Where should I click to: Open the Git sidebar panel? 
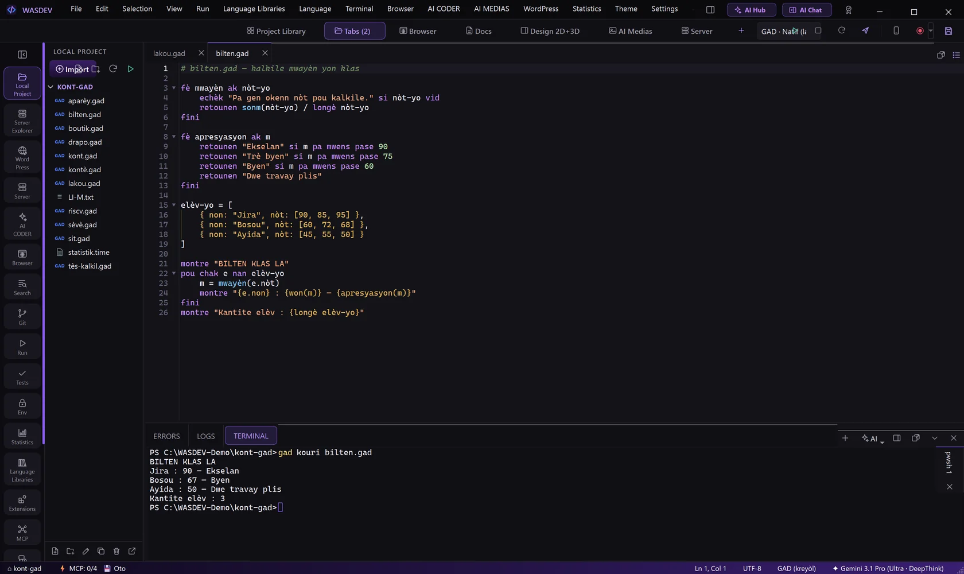tap(22, 317)
